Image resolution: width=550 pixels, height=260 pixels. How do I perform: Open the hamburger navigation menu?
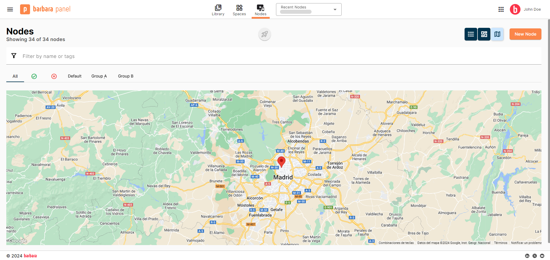(x=10, y=9)
